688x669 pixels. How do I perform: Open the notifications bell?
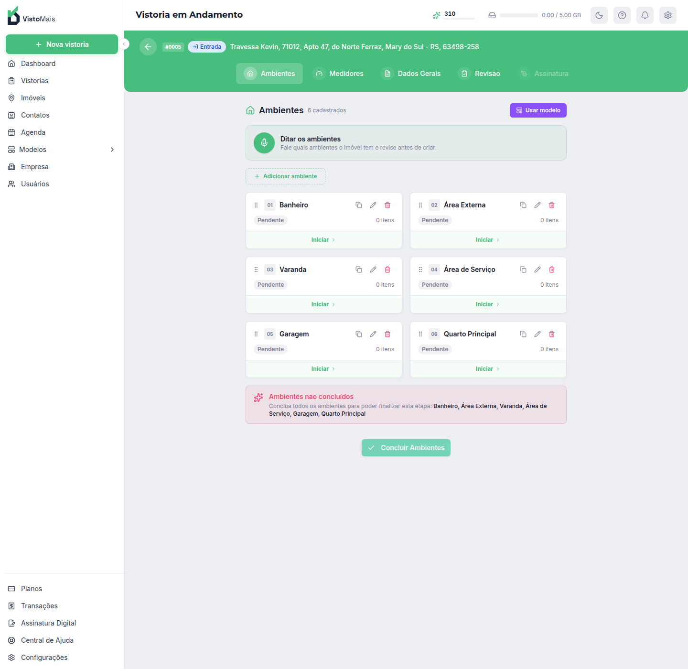pyautogui.click(x=645, y=15)
